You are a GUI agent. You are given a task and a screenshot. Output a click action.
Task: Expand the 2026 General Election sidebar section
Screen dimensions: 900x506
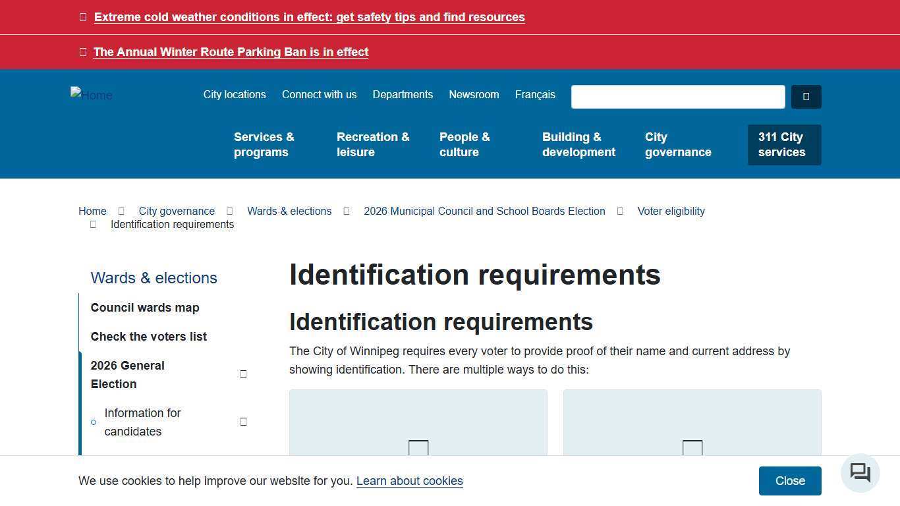(x=244, y=374)
